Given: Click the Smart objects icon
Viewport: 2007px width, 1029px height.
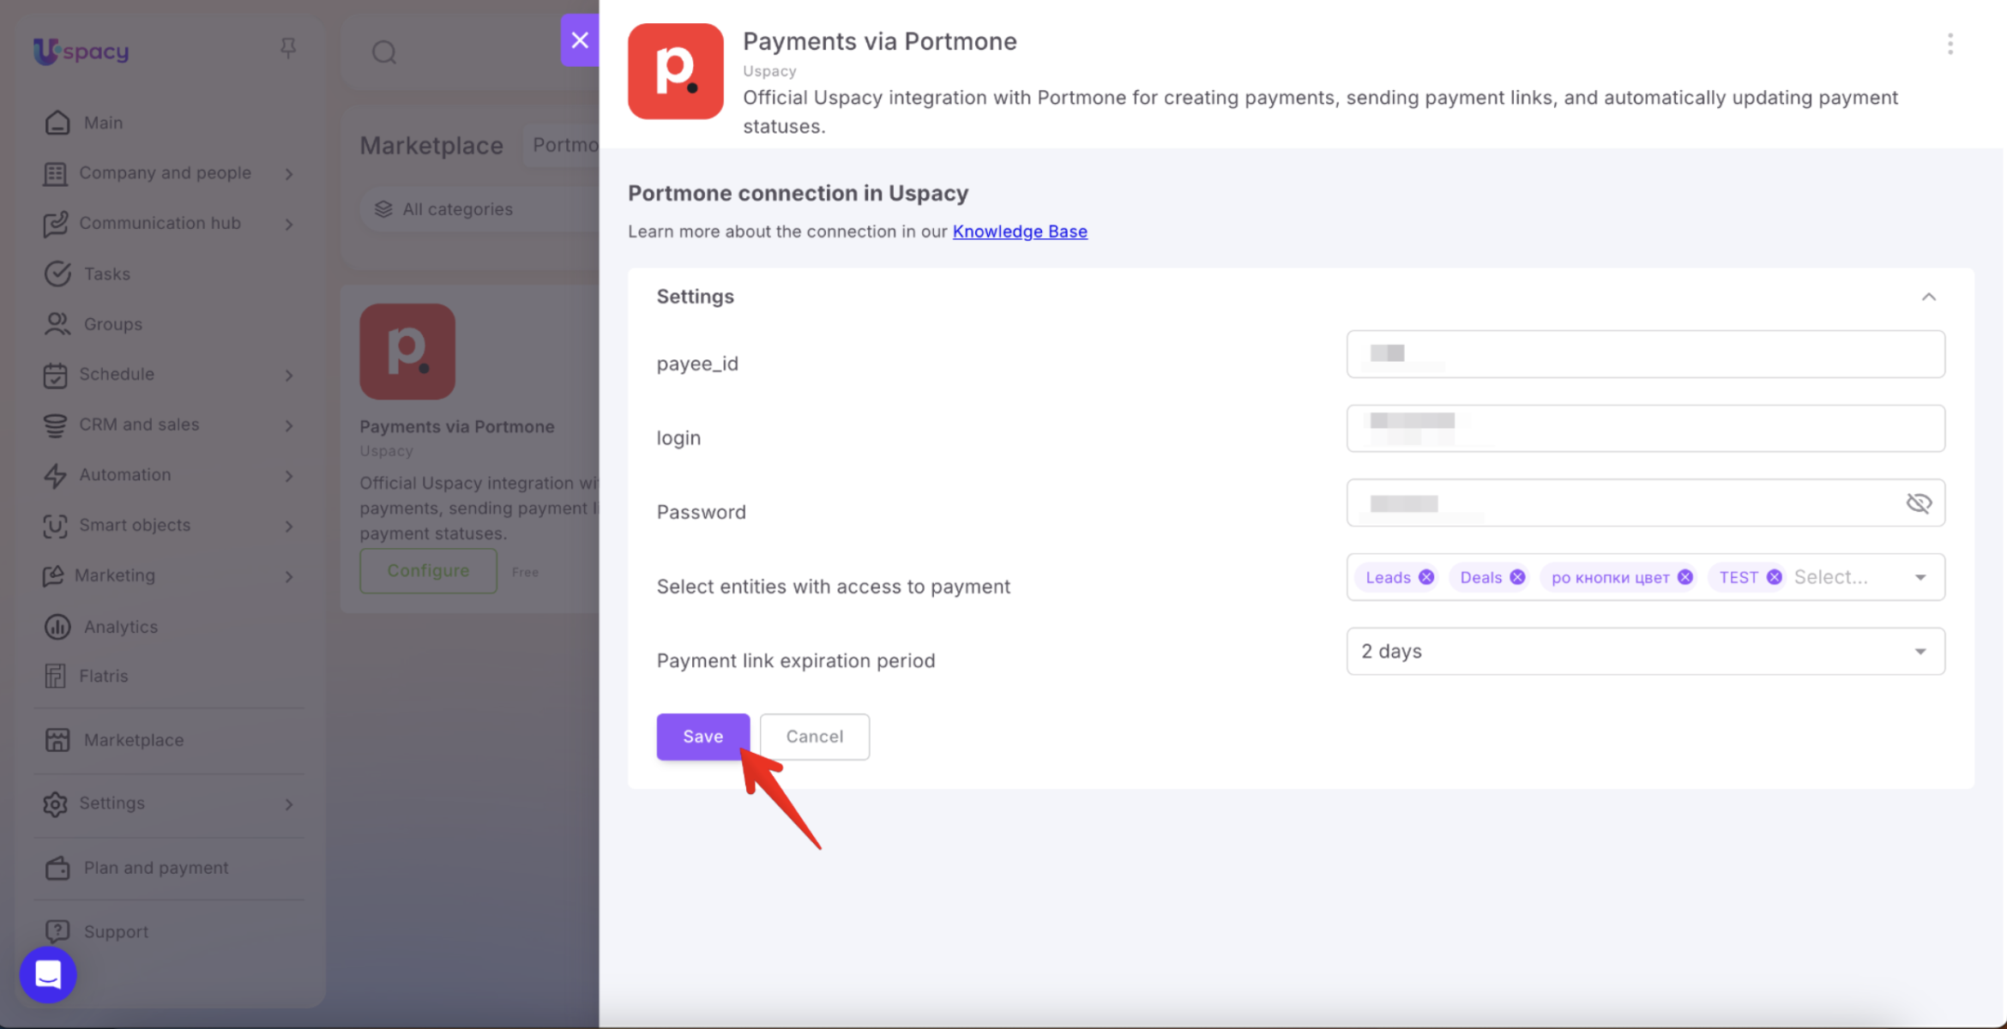Looking at the screenshot, I should coord(55,526).
